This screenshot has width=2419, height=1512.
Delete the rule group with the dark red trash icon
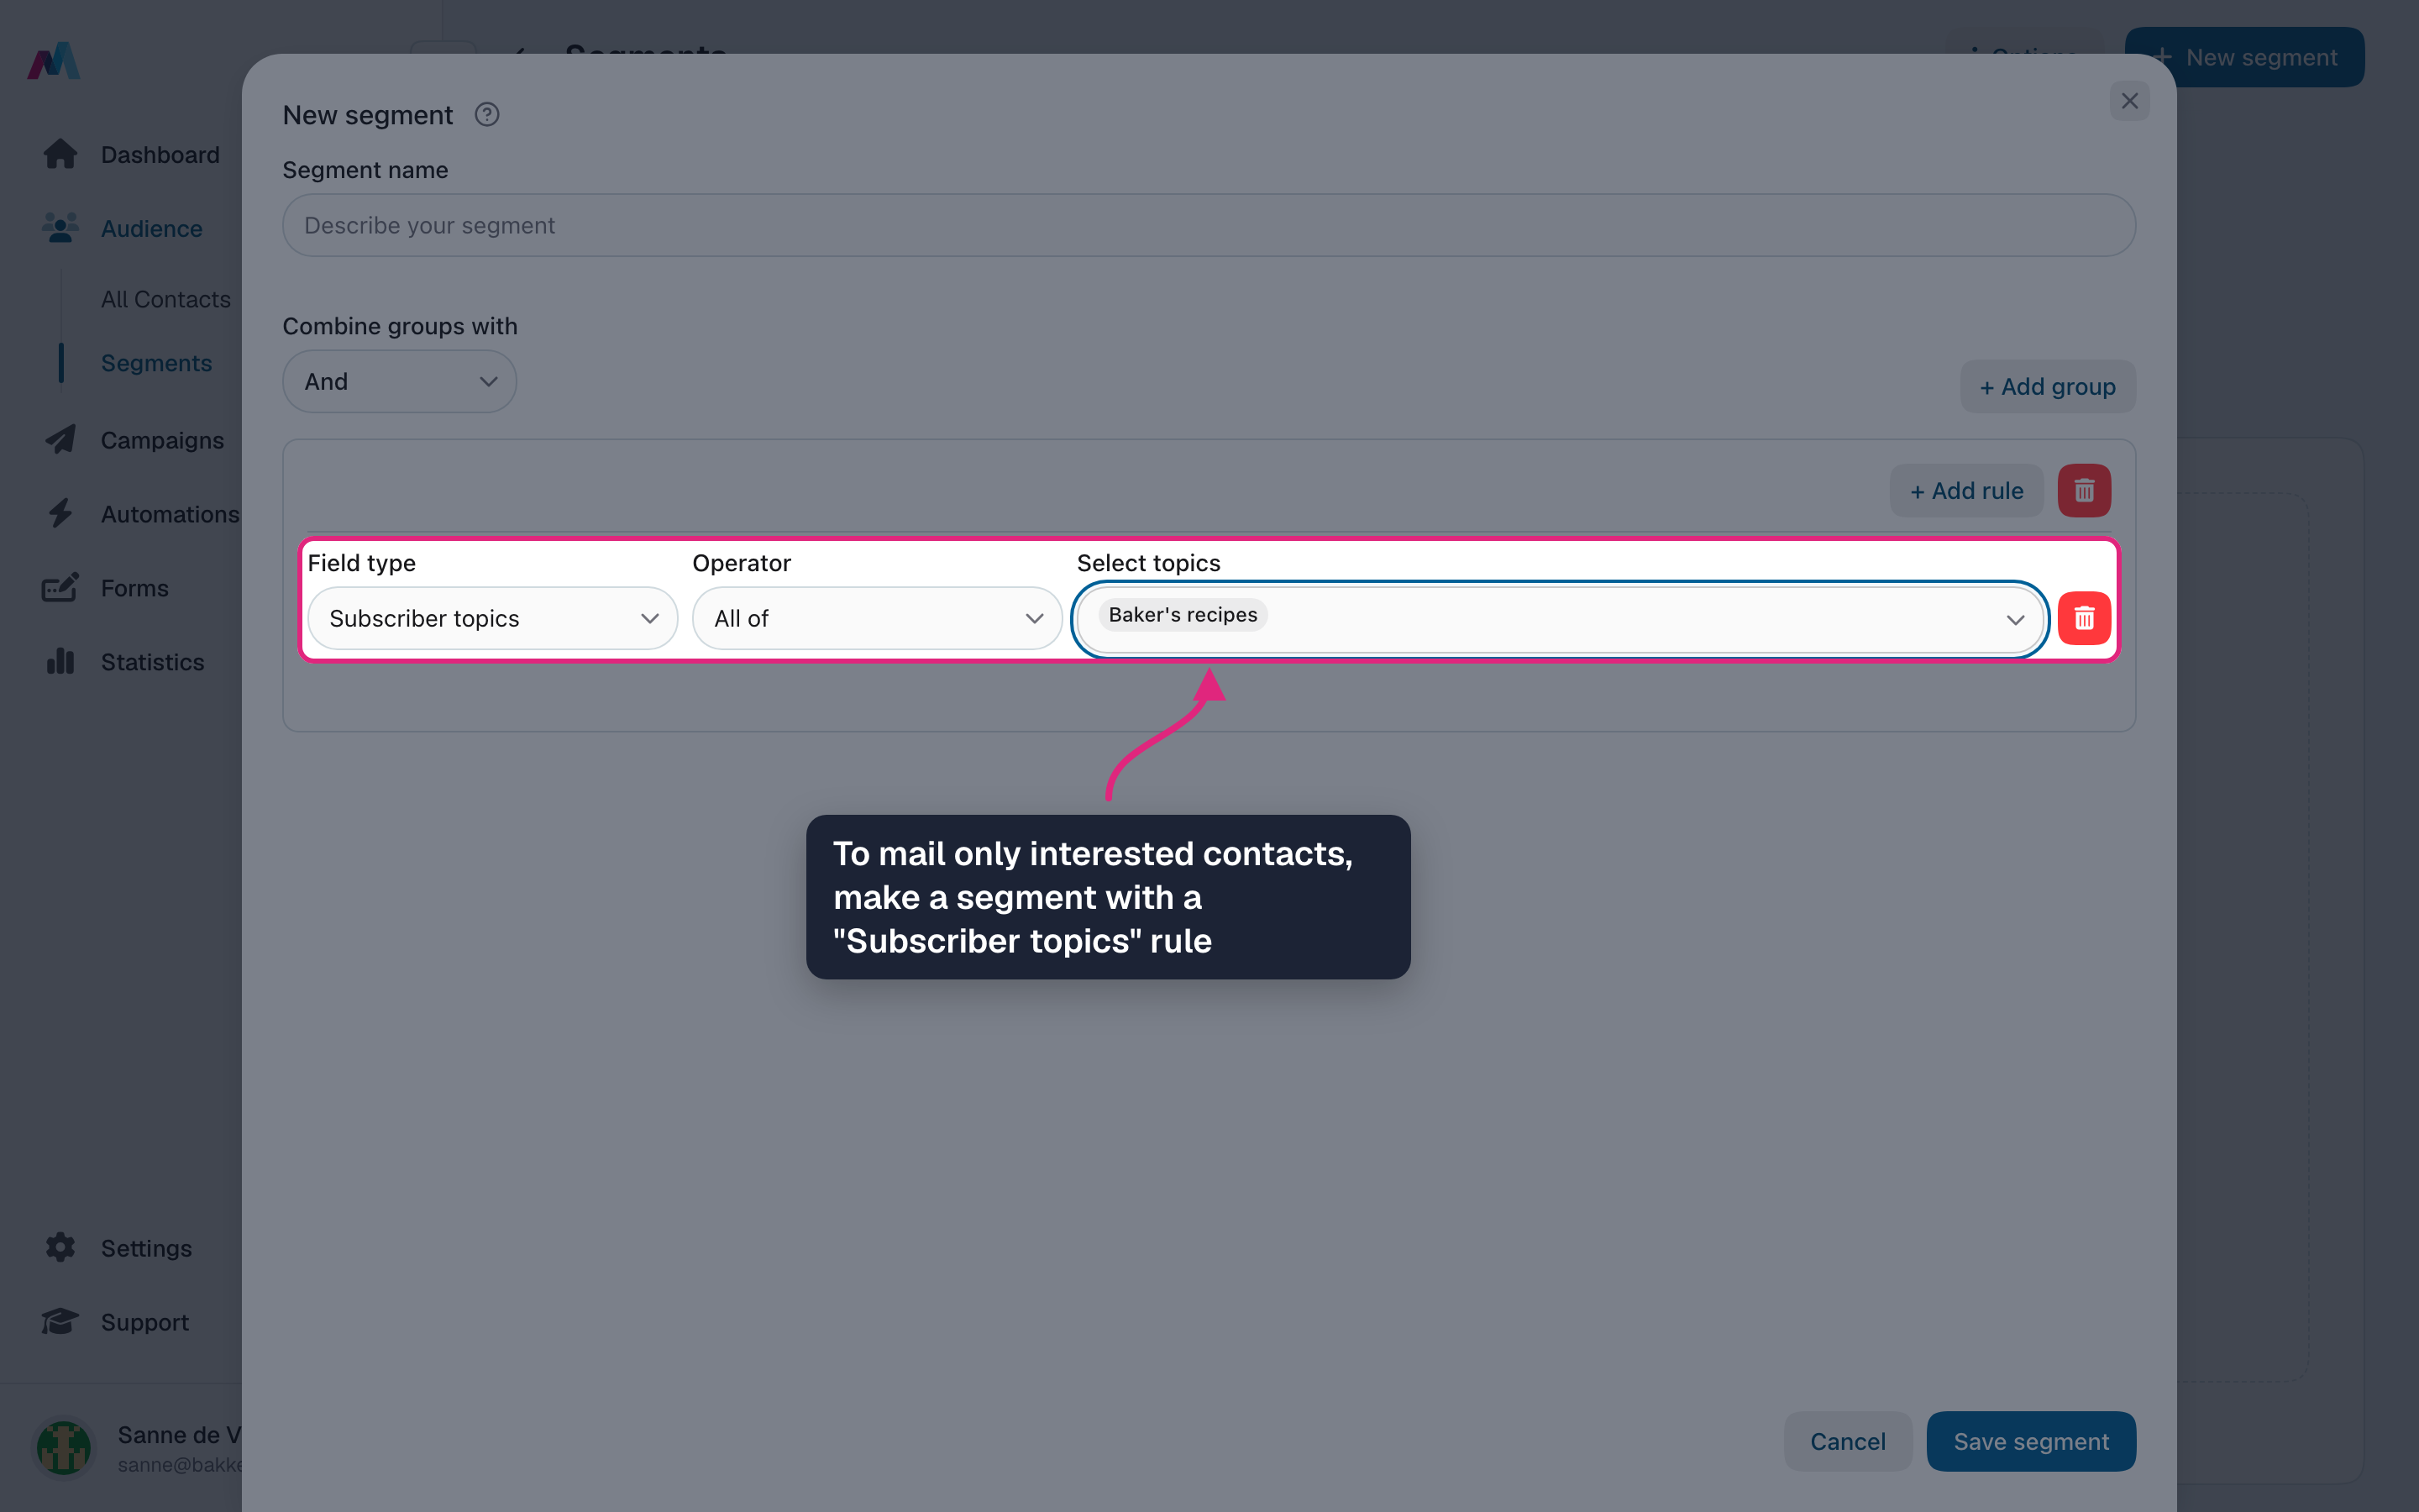[x=2084, y=491]
